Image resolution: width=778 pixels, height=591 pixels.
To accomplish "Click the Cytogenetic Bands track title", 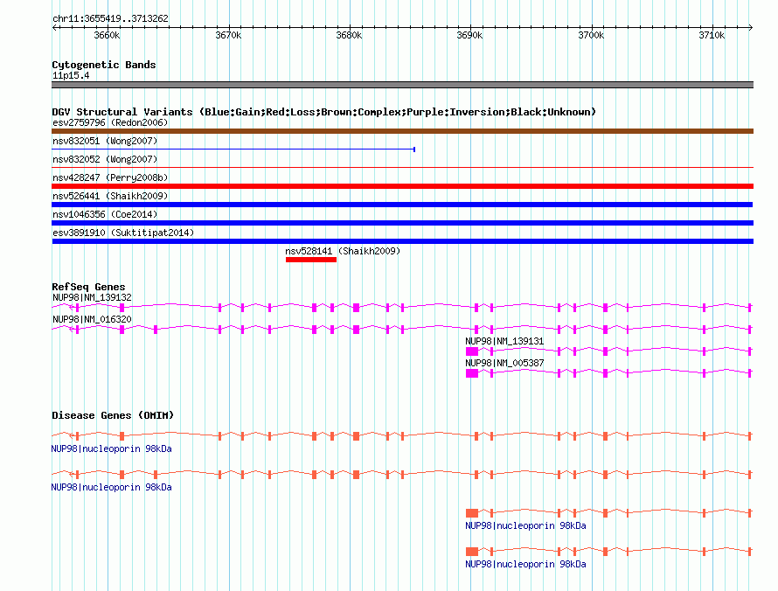I will [104, 65].
